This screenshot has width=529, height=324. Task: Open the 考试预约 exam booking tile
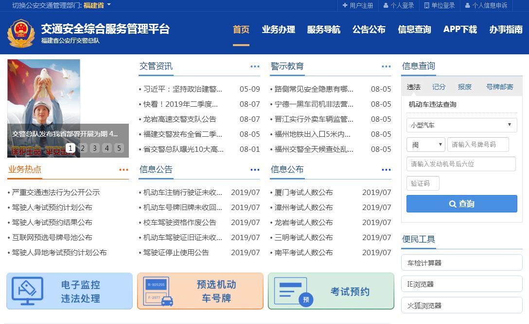pos(331,291)
